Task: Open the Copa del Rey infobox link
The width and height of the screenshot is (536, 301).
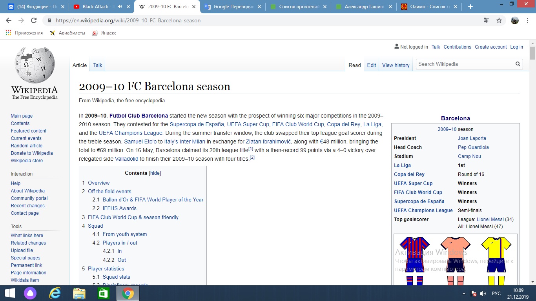Action: [409, 174]
